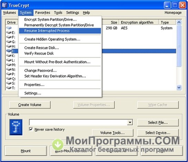
Task: Open the Homepage link
Action: (x=173, y=13)
